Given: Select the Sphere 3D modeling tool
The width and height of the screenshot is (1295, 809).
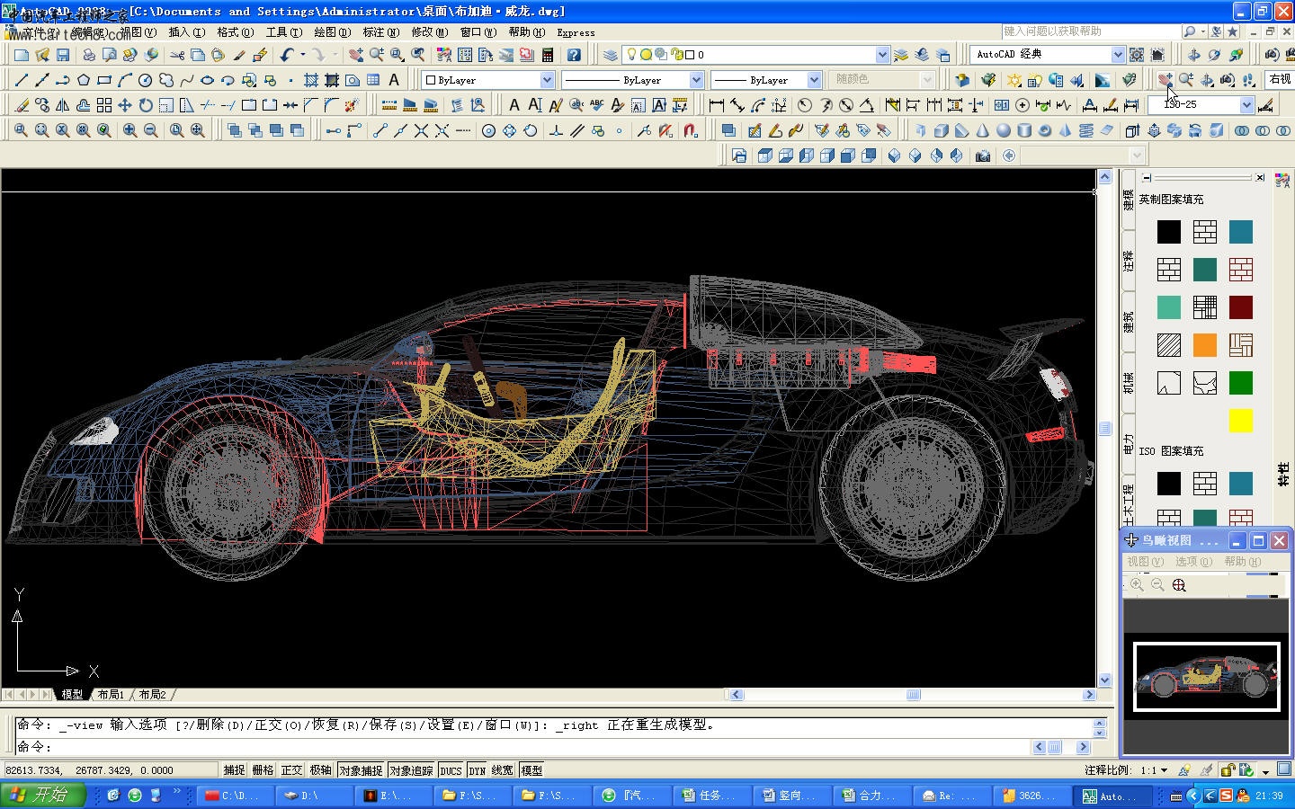Looking at the screenshot, I should pyautogui.click(x=1004, y=130).
